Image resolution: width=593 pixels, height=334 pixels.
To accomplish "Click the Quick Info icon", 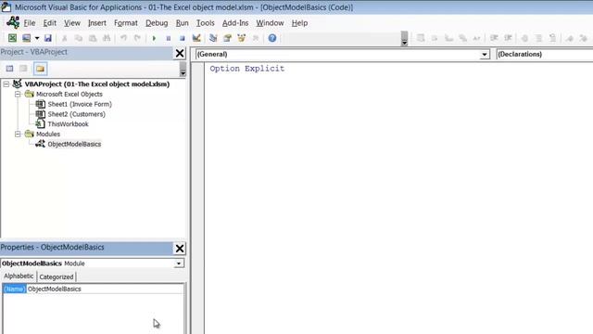I will click(448, 38).
